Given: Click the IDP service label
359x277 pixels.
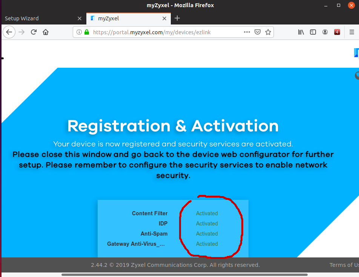Looking at the screenshot, I should click(x=163, y=224).
